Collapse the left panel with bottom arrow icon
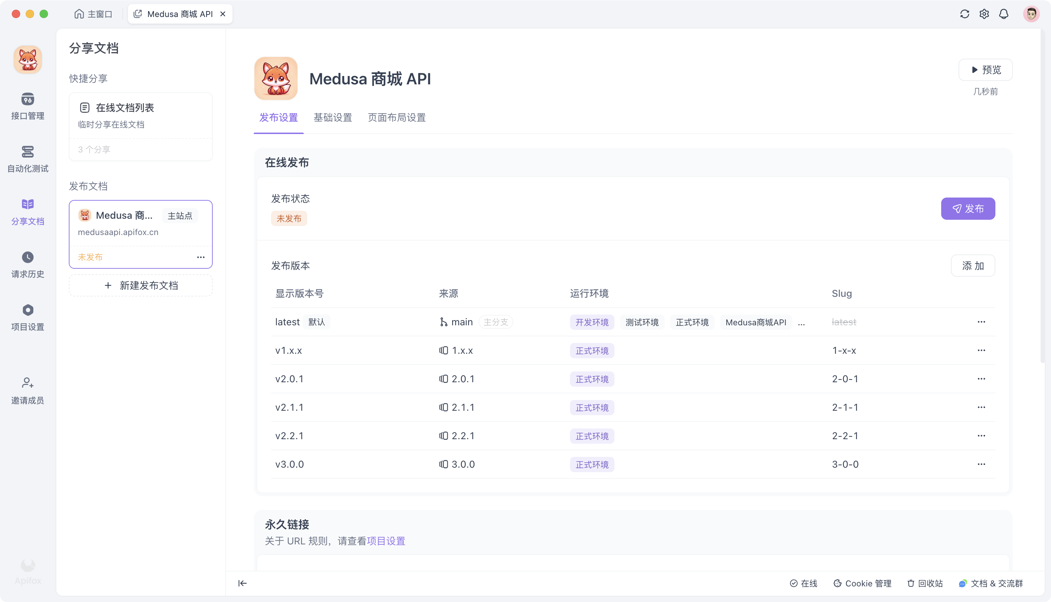This screenshot has height=602, width=1051. (243, 583)
